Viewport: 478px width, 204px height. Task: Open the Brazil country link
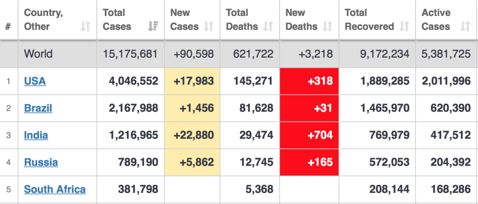38,108
